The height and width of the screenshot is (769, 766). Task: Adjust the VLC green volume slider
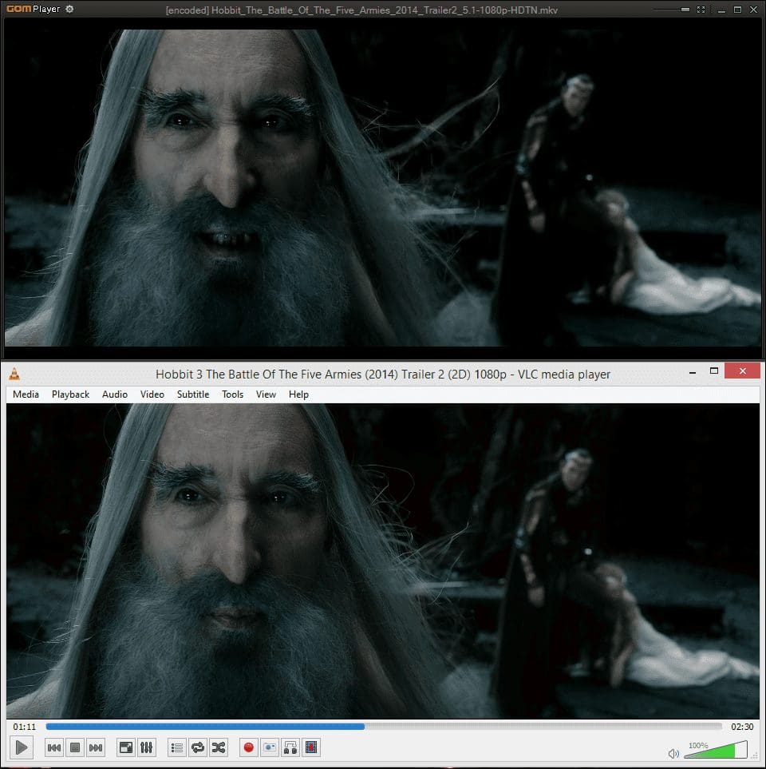point(716,751)
